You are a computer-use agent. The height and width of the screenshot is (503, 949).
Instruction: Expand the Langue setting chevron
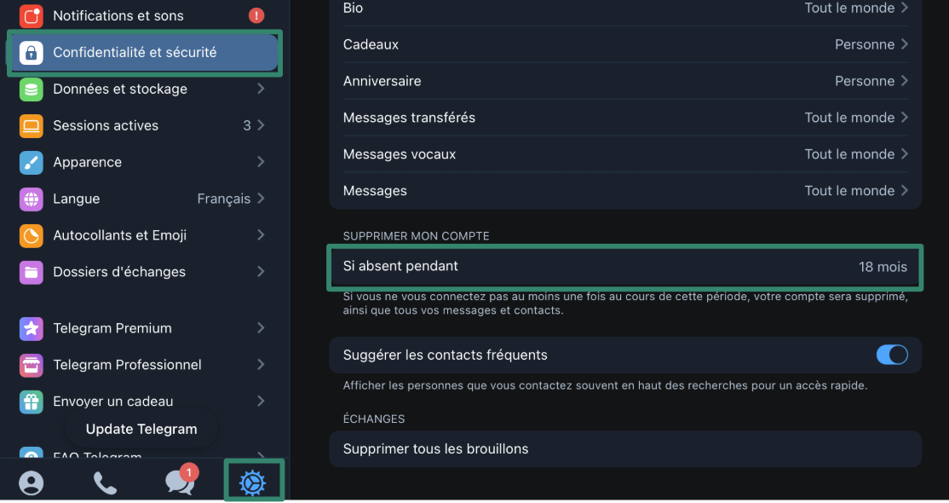pyautogui.click(x=261, y=199)
